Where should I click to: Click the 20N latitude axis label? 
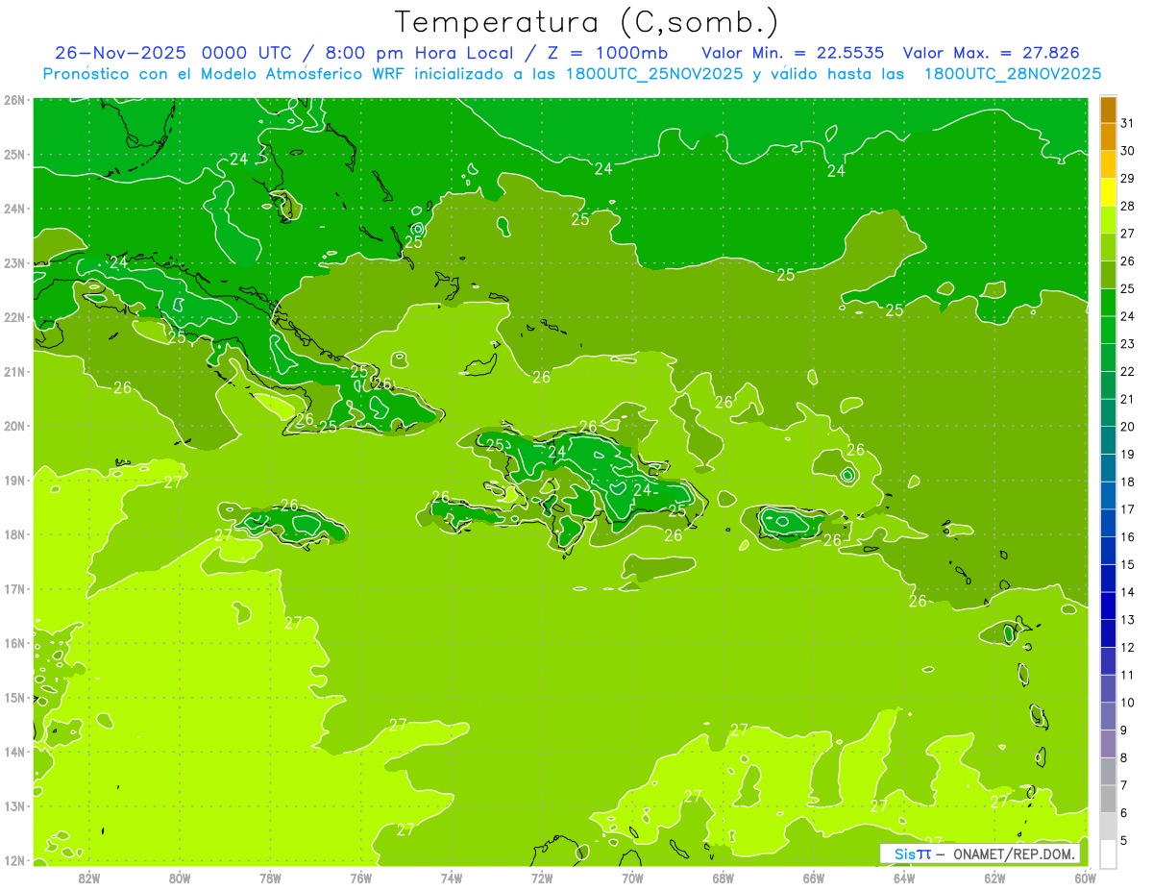click(14, 426)
